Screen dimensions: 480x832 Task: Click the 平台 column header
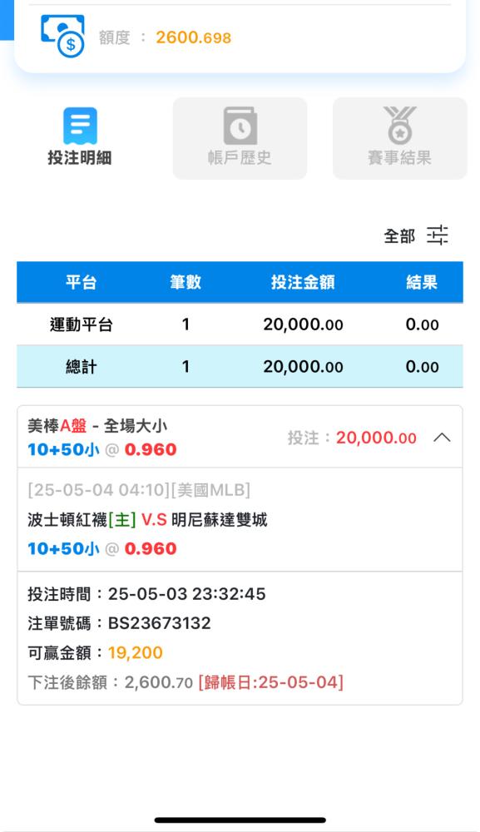81,282
